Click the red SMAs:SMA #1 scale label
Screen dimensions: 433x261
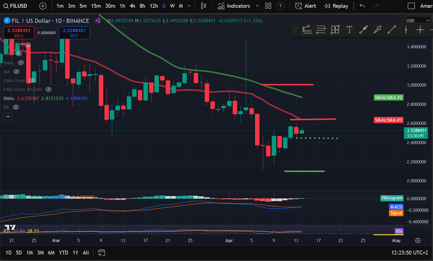pos(388,120)
